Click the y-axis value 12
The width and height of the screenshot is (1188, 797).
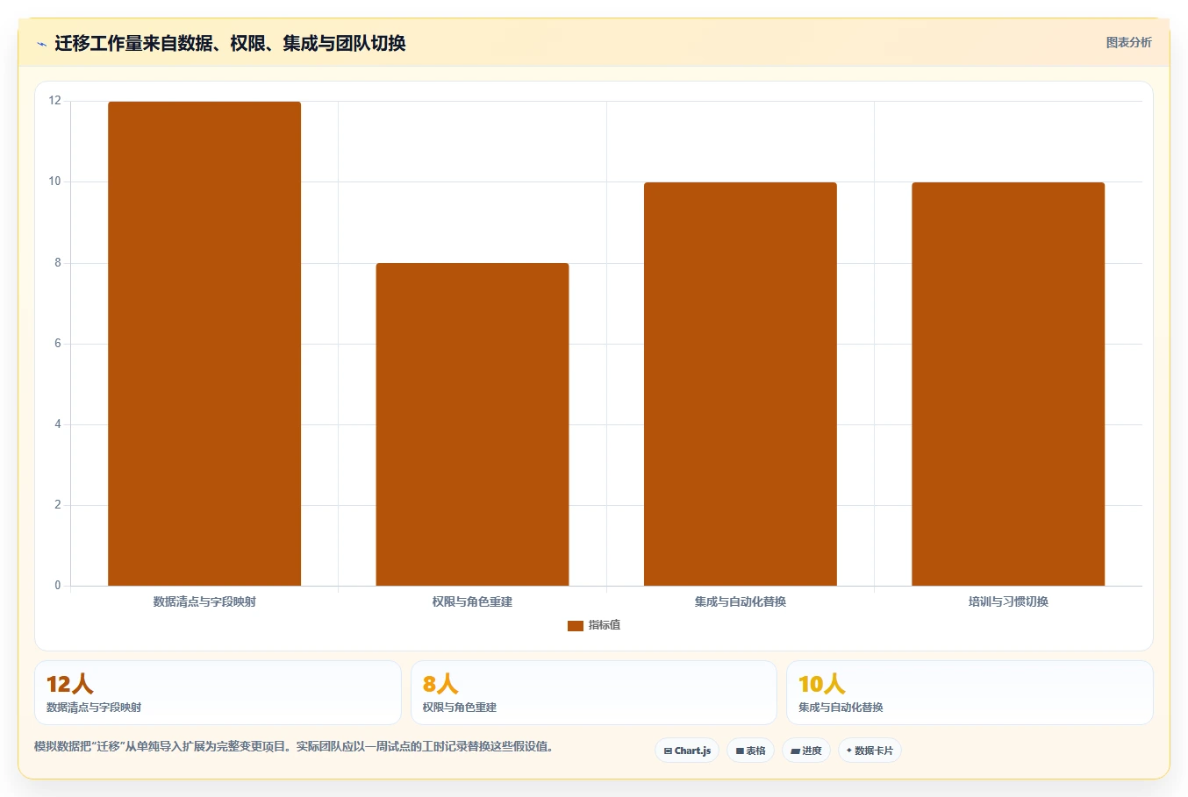(x=55, y=101)
